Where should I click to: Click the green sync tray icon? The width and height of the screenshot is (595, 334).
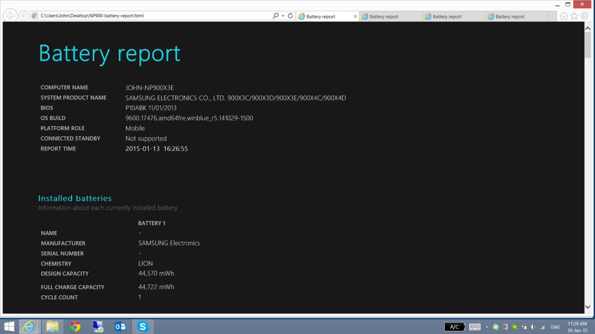tap(496, 327)
